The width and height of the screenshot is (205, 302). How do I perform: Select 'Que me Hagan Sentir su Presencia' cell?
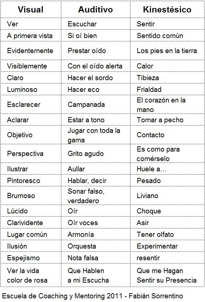167,275
